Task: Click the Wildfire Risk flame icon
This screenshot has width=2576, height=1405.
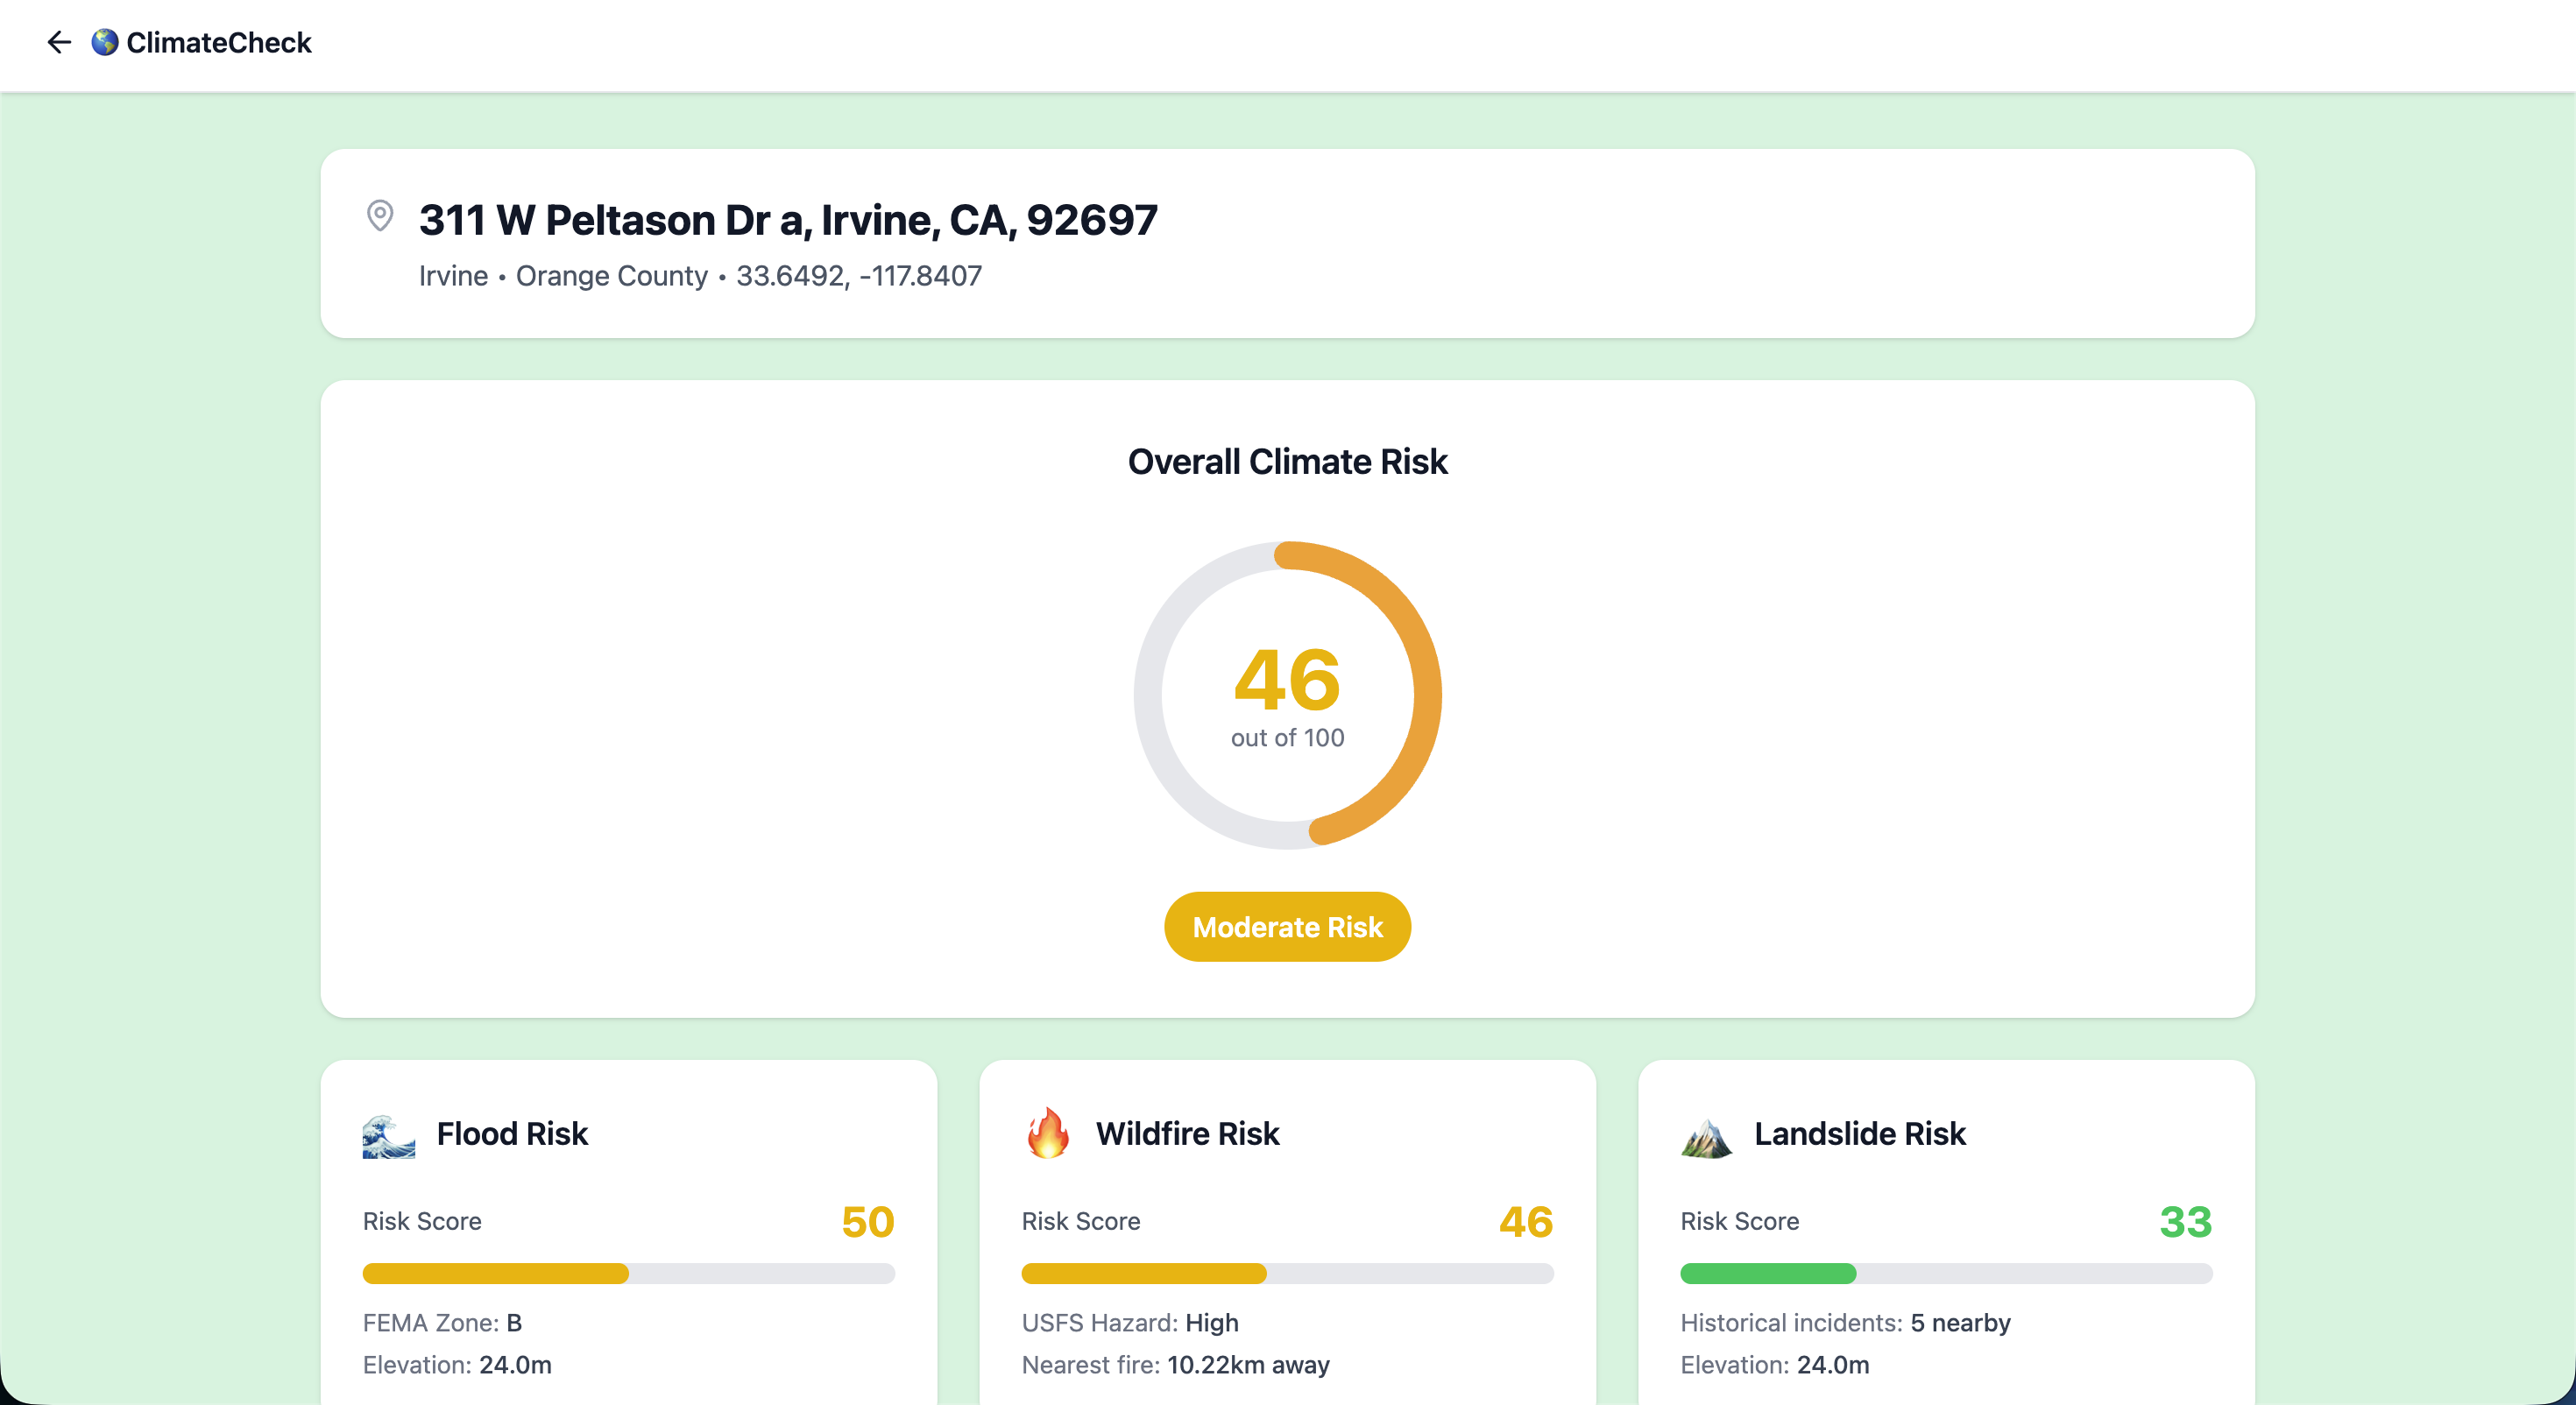Action: (x=1047, y=1134)
